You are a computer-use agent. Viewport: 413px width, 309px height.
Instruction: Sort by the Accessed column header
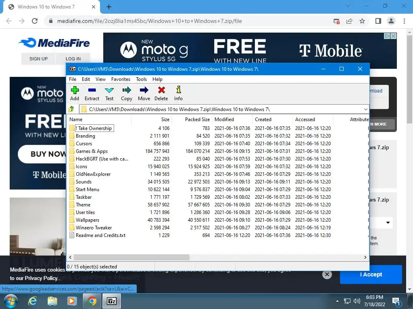313,119
